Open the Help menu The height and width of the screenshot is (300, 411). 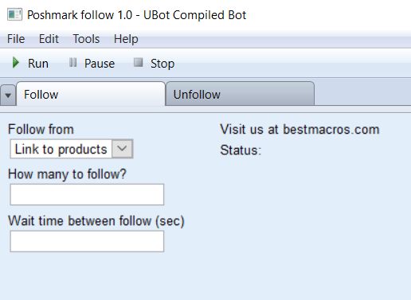click(x=126, y=39)
